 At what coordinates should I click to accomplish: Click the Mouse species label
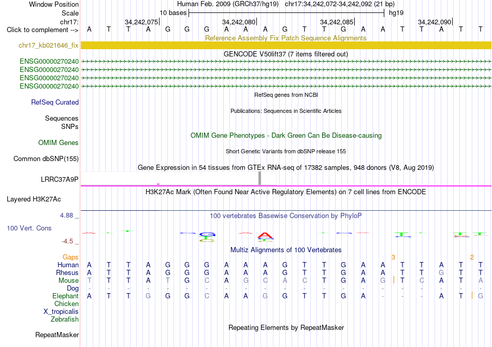tap(69, 281)
